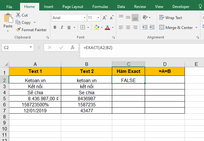The width and height of the screenshot is (204, 141).
Task: Click the Cut scissors icon
Action: [18, 15]
